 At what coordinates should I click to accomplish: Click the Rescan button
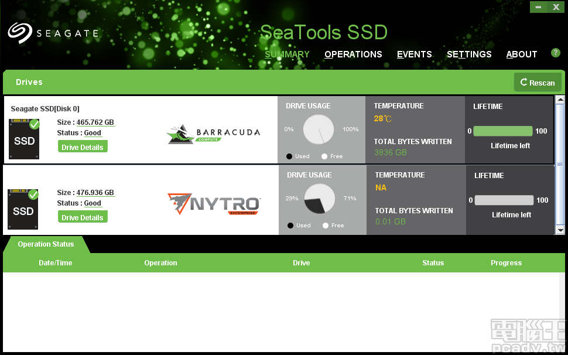537,82
